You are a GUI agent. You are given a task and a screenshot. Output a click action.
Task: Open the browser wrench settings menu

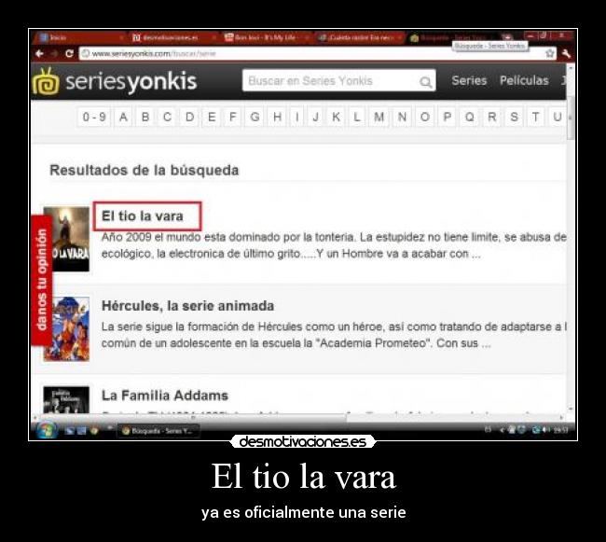566,53
